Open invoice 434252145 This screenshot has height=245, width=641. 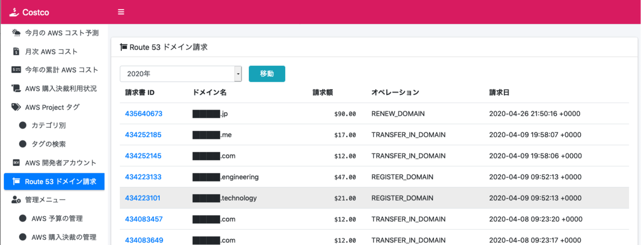tap(143, 156)
